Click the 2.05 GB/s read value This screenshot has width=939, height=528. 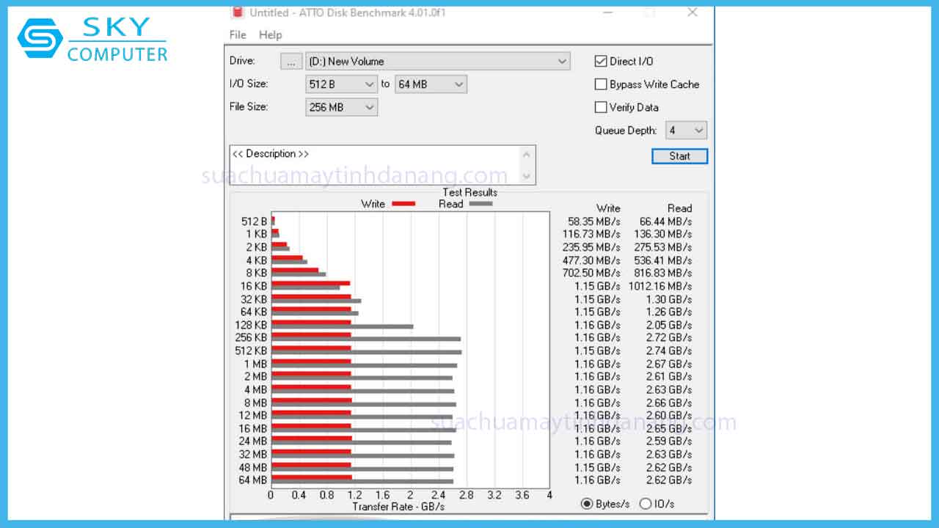[x=668, y=325]
